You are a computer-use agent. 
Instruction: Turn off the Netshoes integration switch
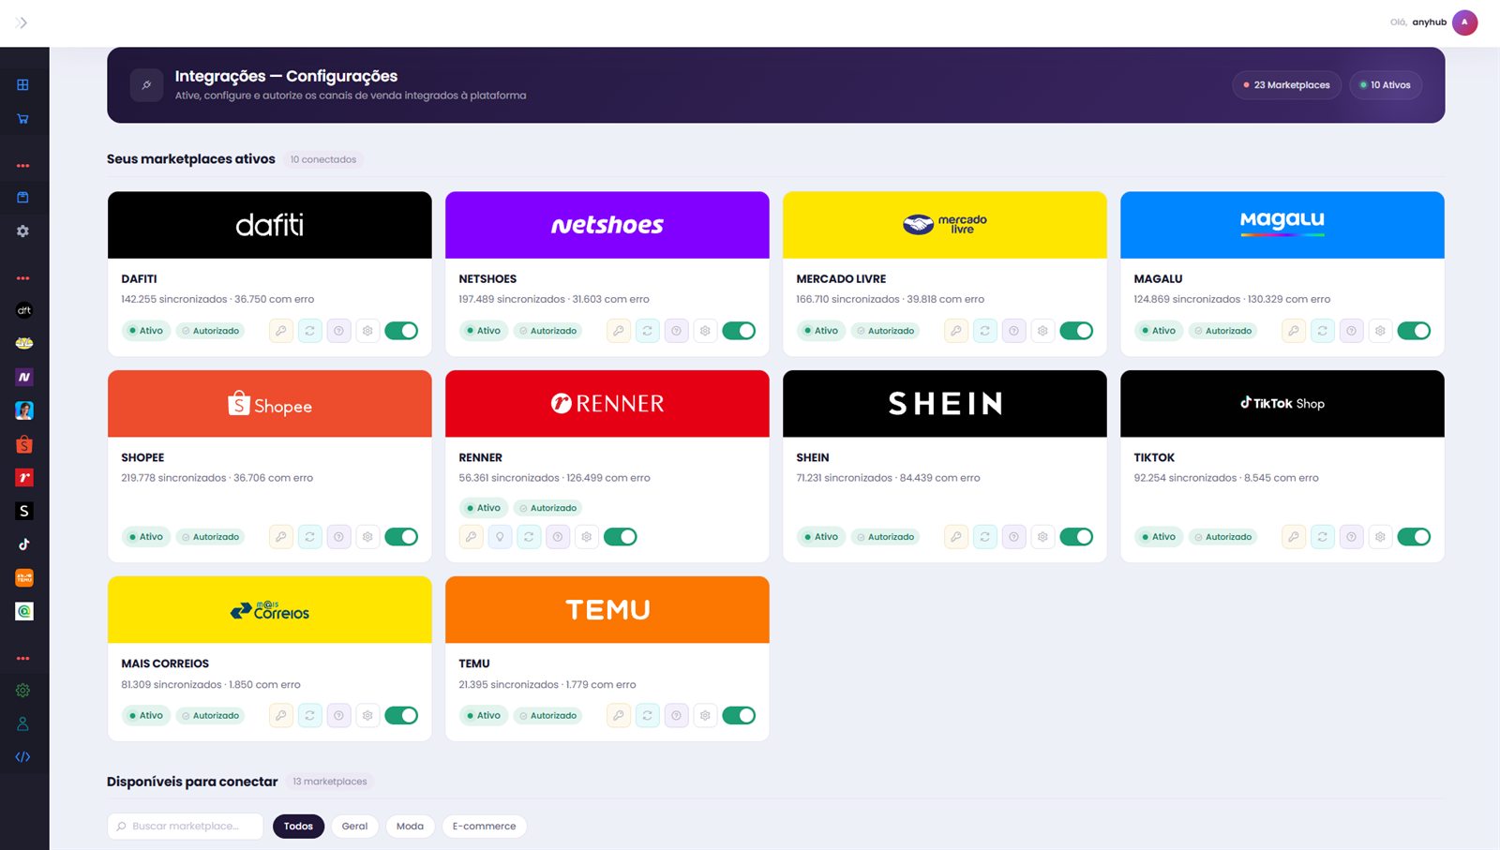click(739, 331)
